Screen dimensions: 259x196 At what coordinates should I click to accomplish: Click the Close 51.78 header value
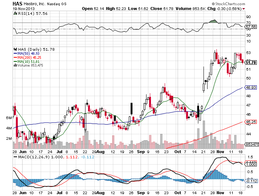pyautogui.click(x=162, y=9)
